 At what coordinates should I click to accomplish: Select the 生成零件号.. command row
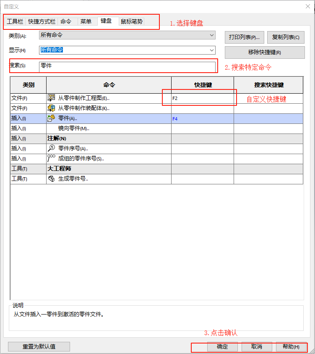156,179
